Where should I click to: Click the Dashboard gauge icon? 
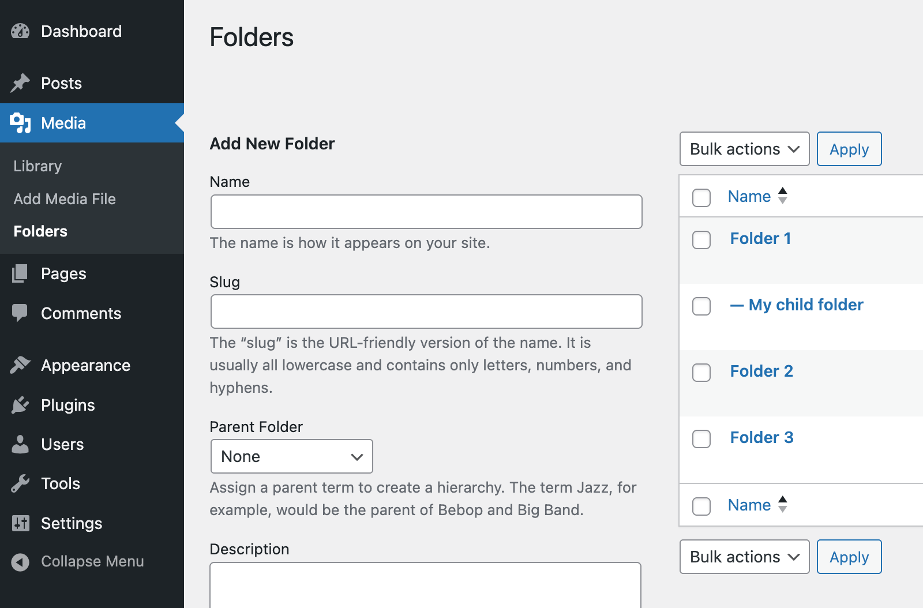(x=20, y=31)
